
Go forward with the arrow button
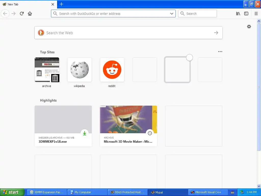[14, 14]
